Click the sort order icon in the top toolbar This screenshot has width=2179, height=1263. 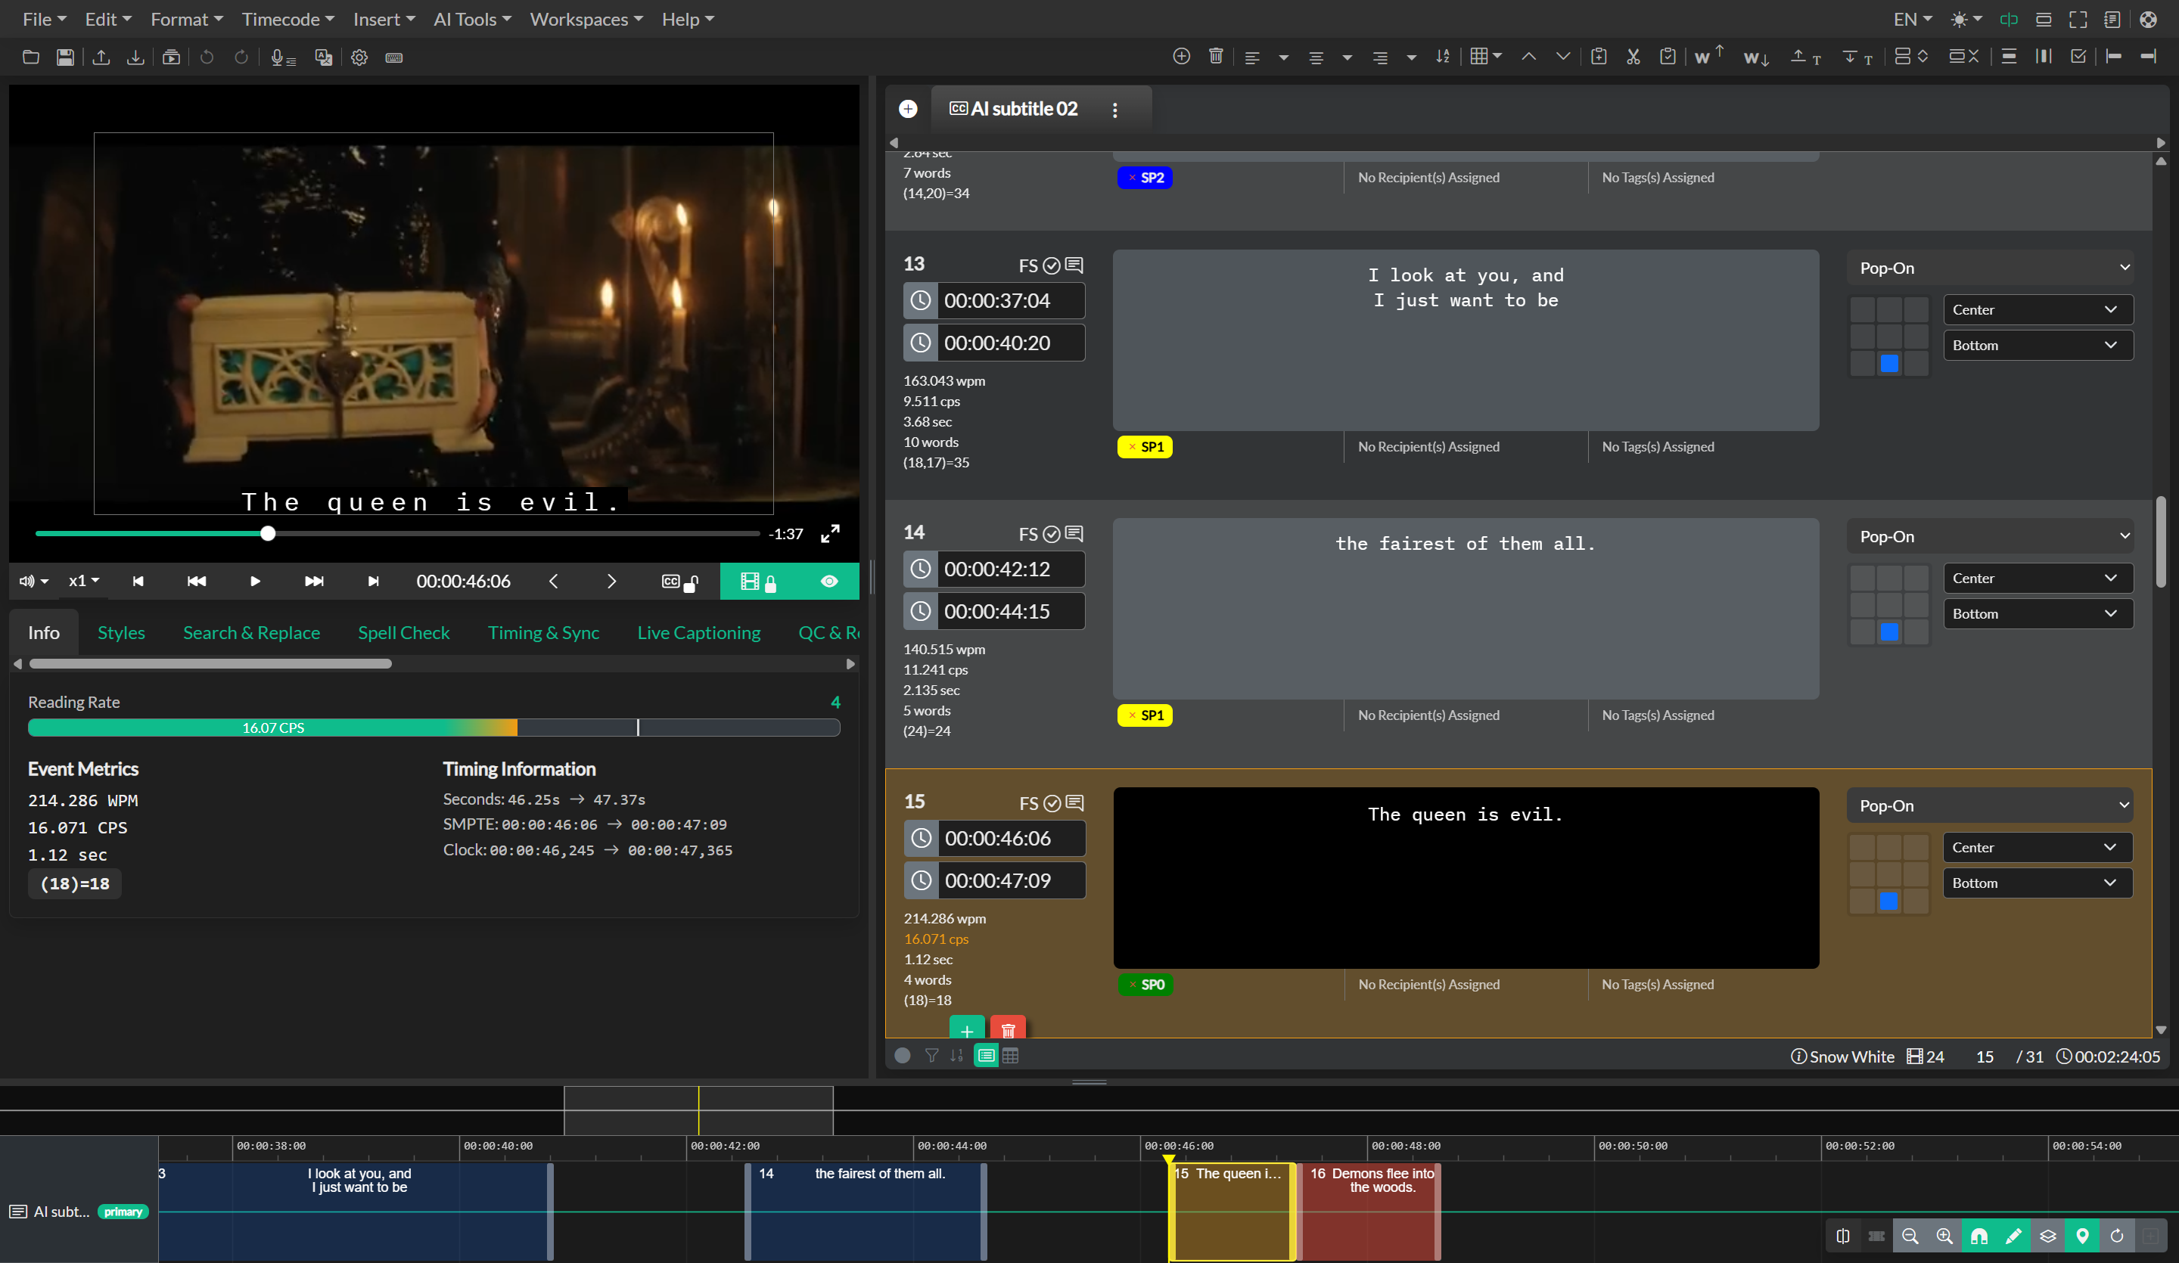pyautogui.click(x=1442, y=56)
